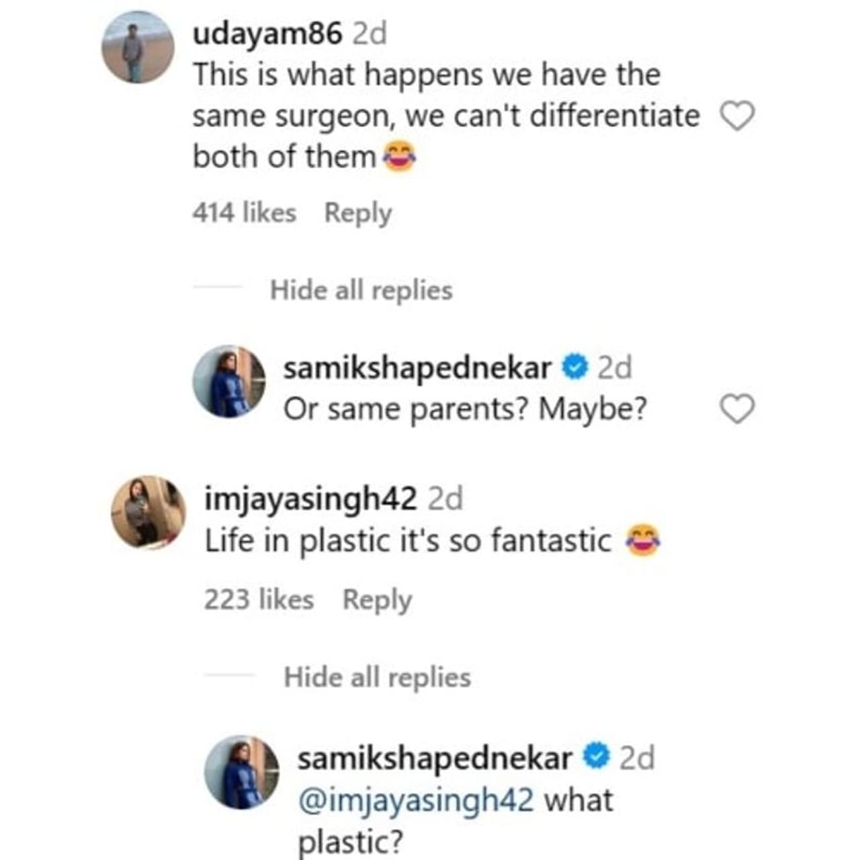
Task: Open udayam86 username link
Action: (x=267, y=34)
